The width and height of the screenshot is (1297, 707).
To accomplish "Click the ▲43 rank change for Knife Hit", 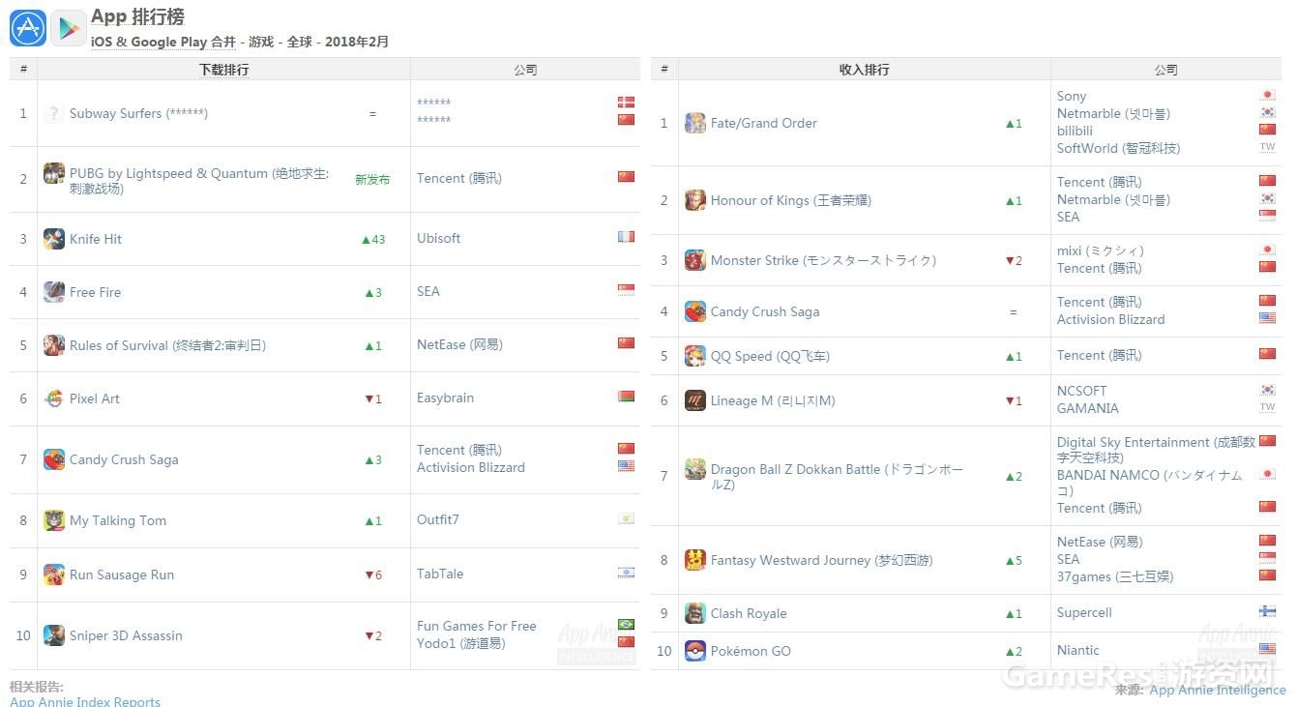I will click(x=373, y=239).
